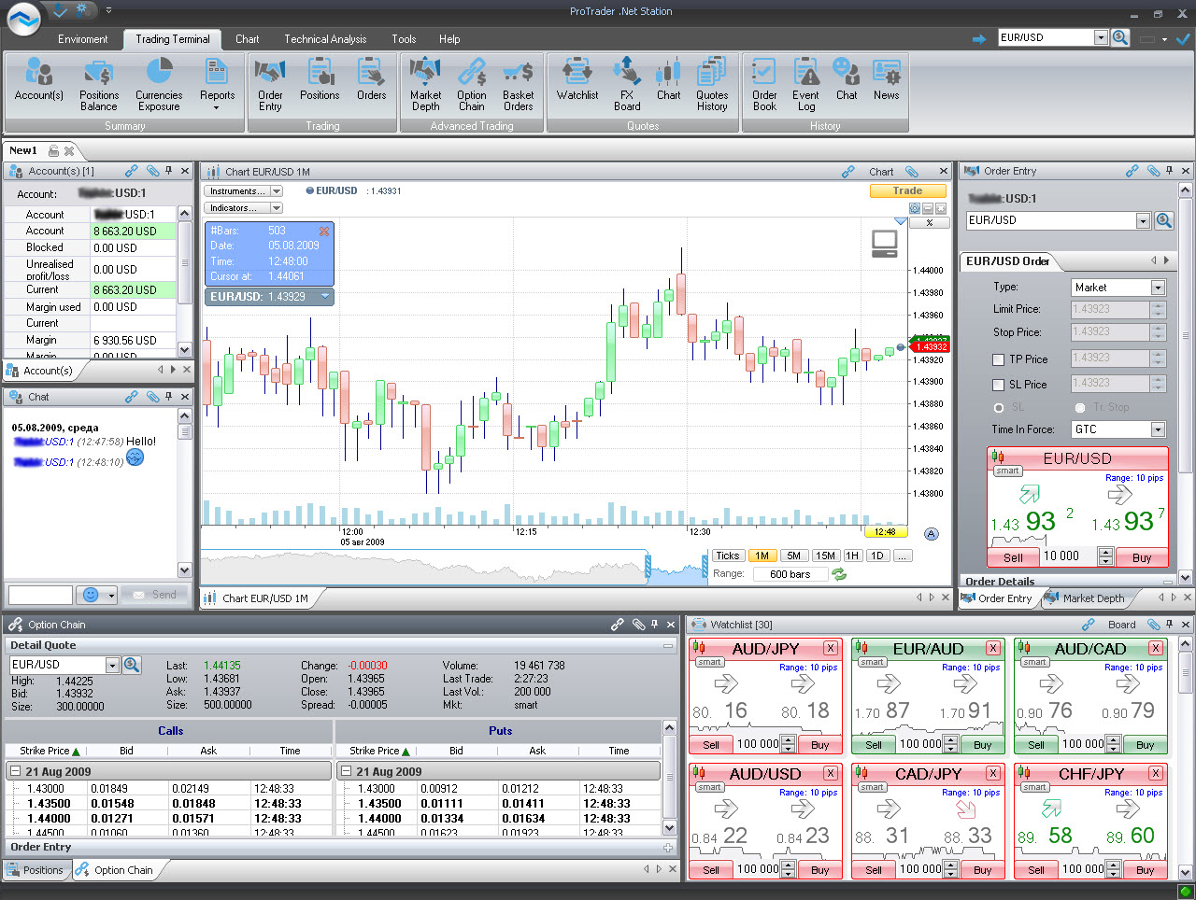The image size is (1196, 900).
Task: Click the chat message input field
Action: [x=40, y=595]
